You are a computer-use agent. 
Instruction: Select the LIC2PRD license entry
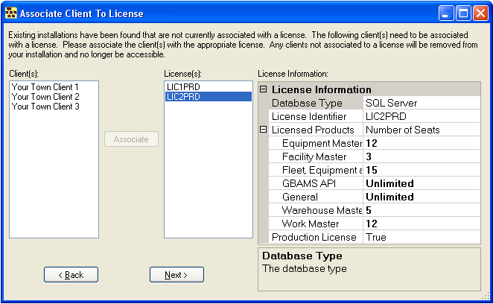(183, 97)
